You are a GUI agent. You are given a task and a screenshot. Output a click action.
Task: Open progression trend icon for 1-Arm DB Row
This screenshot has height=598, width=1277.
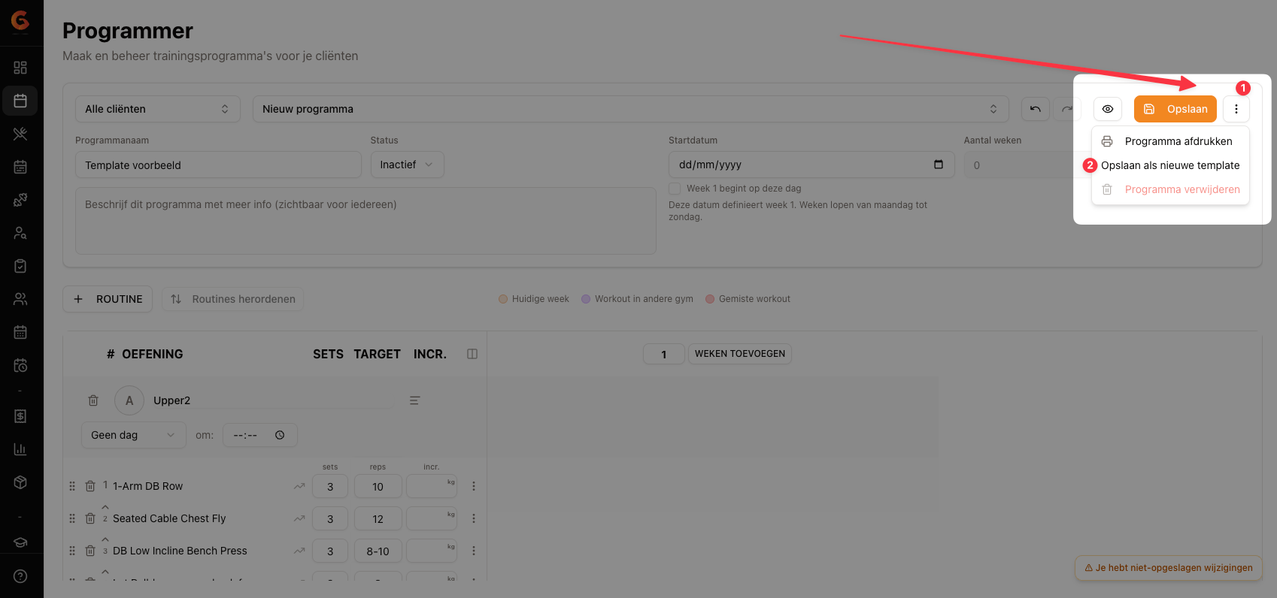point(299,486)
